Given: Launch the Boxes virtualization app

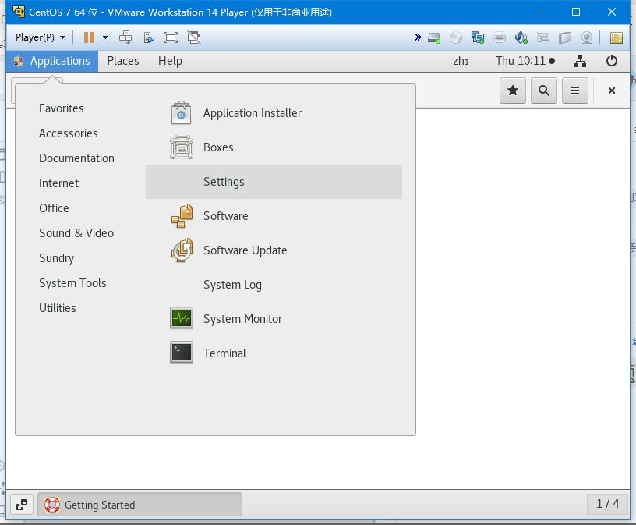Looking at the screenshot, I should [x=219, y=147].
